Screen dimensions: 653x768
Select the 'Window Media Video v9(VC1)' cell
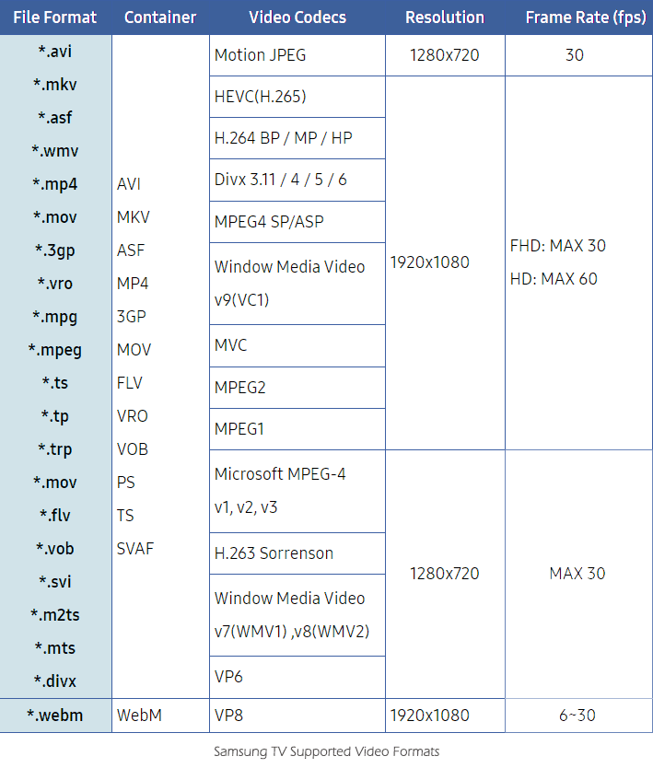[297, 284]
